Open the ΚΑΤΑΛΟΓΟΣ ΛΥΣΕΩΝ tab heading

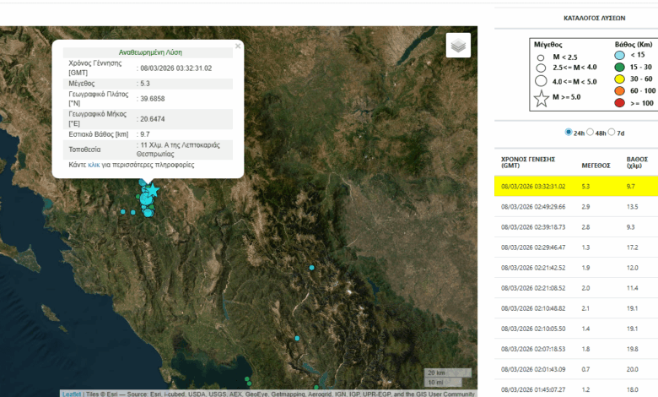[574, 17]
